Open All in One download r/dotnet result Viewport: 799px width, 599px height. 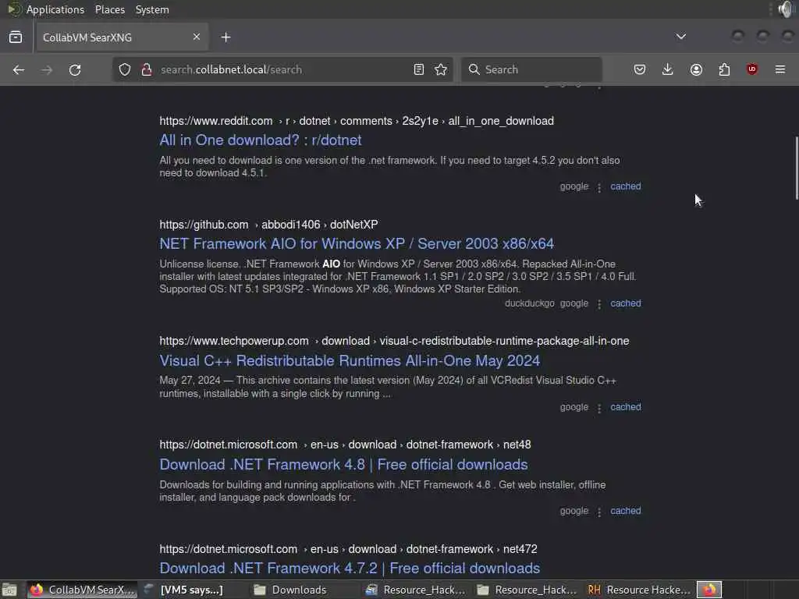[261, 140]
